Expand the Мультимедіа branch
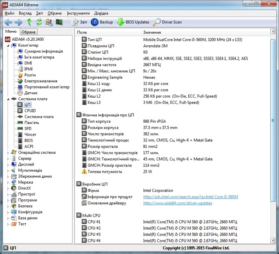This screenshot has height=254, width=279. coord(8,171)
